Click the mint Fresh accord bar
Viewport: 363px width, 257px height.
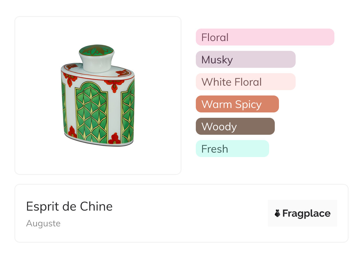pos(232,149)
